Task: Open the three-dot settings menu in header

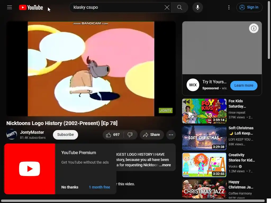Action: pyautogui.click(x=229, y=7)
